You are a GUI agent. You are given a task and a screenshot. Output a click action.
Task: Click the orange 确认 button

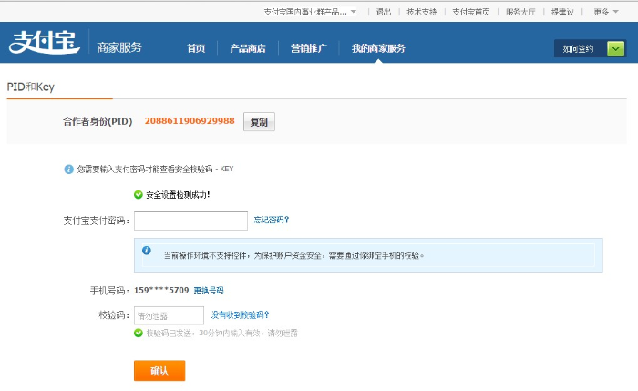159,371
